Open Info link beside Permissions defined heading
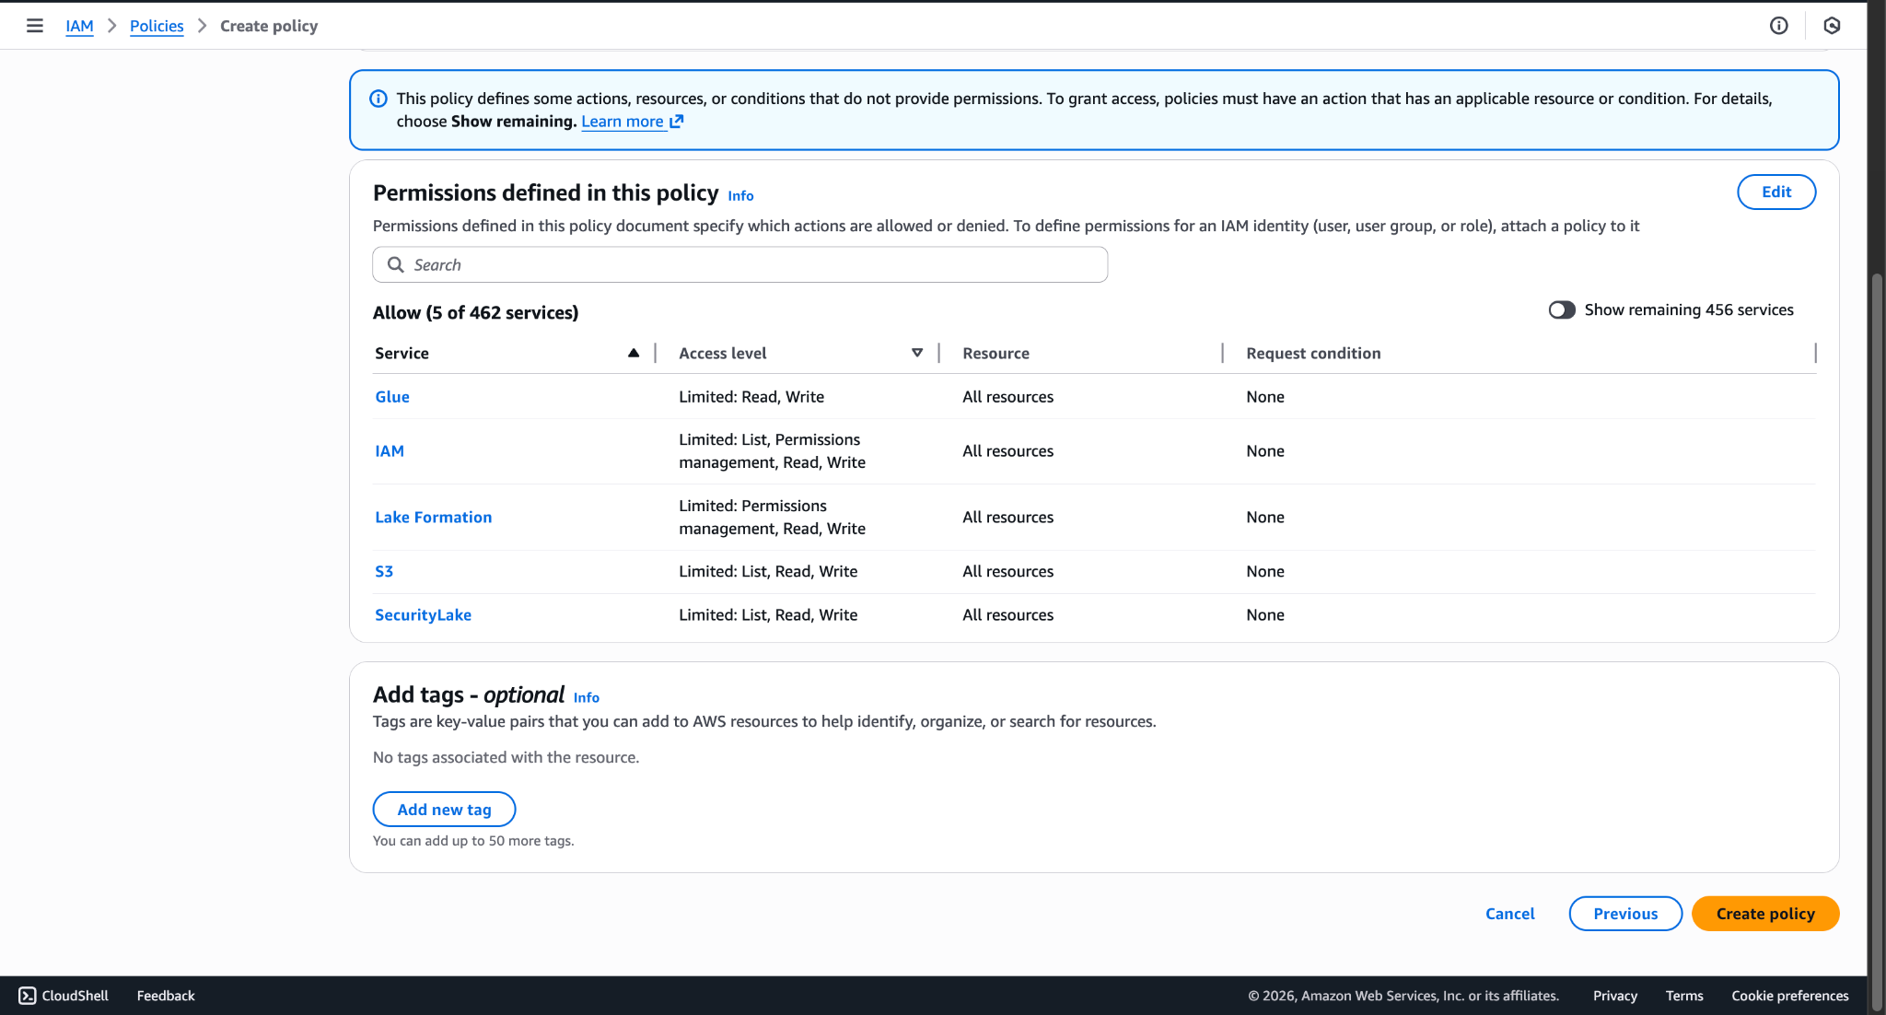This screenshot has width=1886, height=1015. click(x=740, y=196)
